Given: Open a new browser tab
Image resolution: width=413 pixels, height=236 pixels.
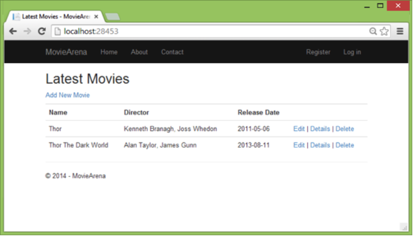Looking at the screenshot, I should pyautogui.click(x=113, y=17).
